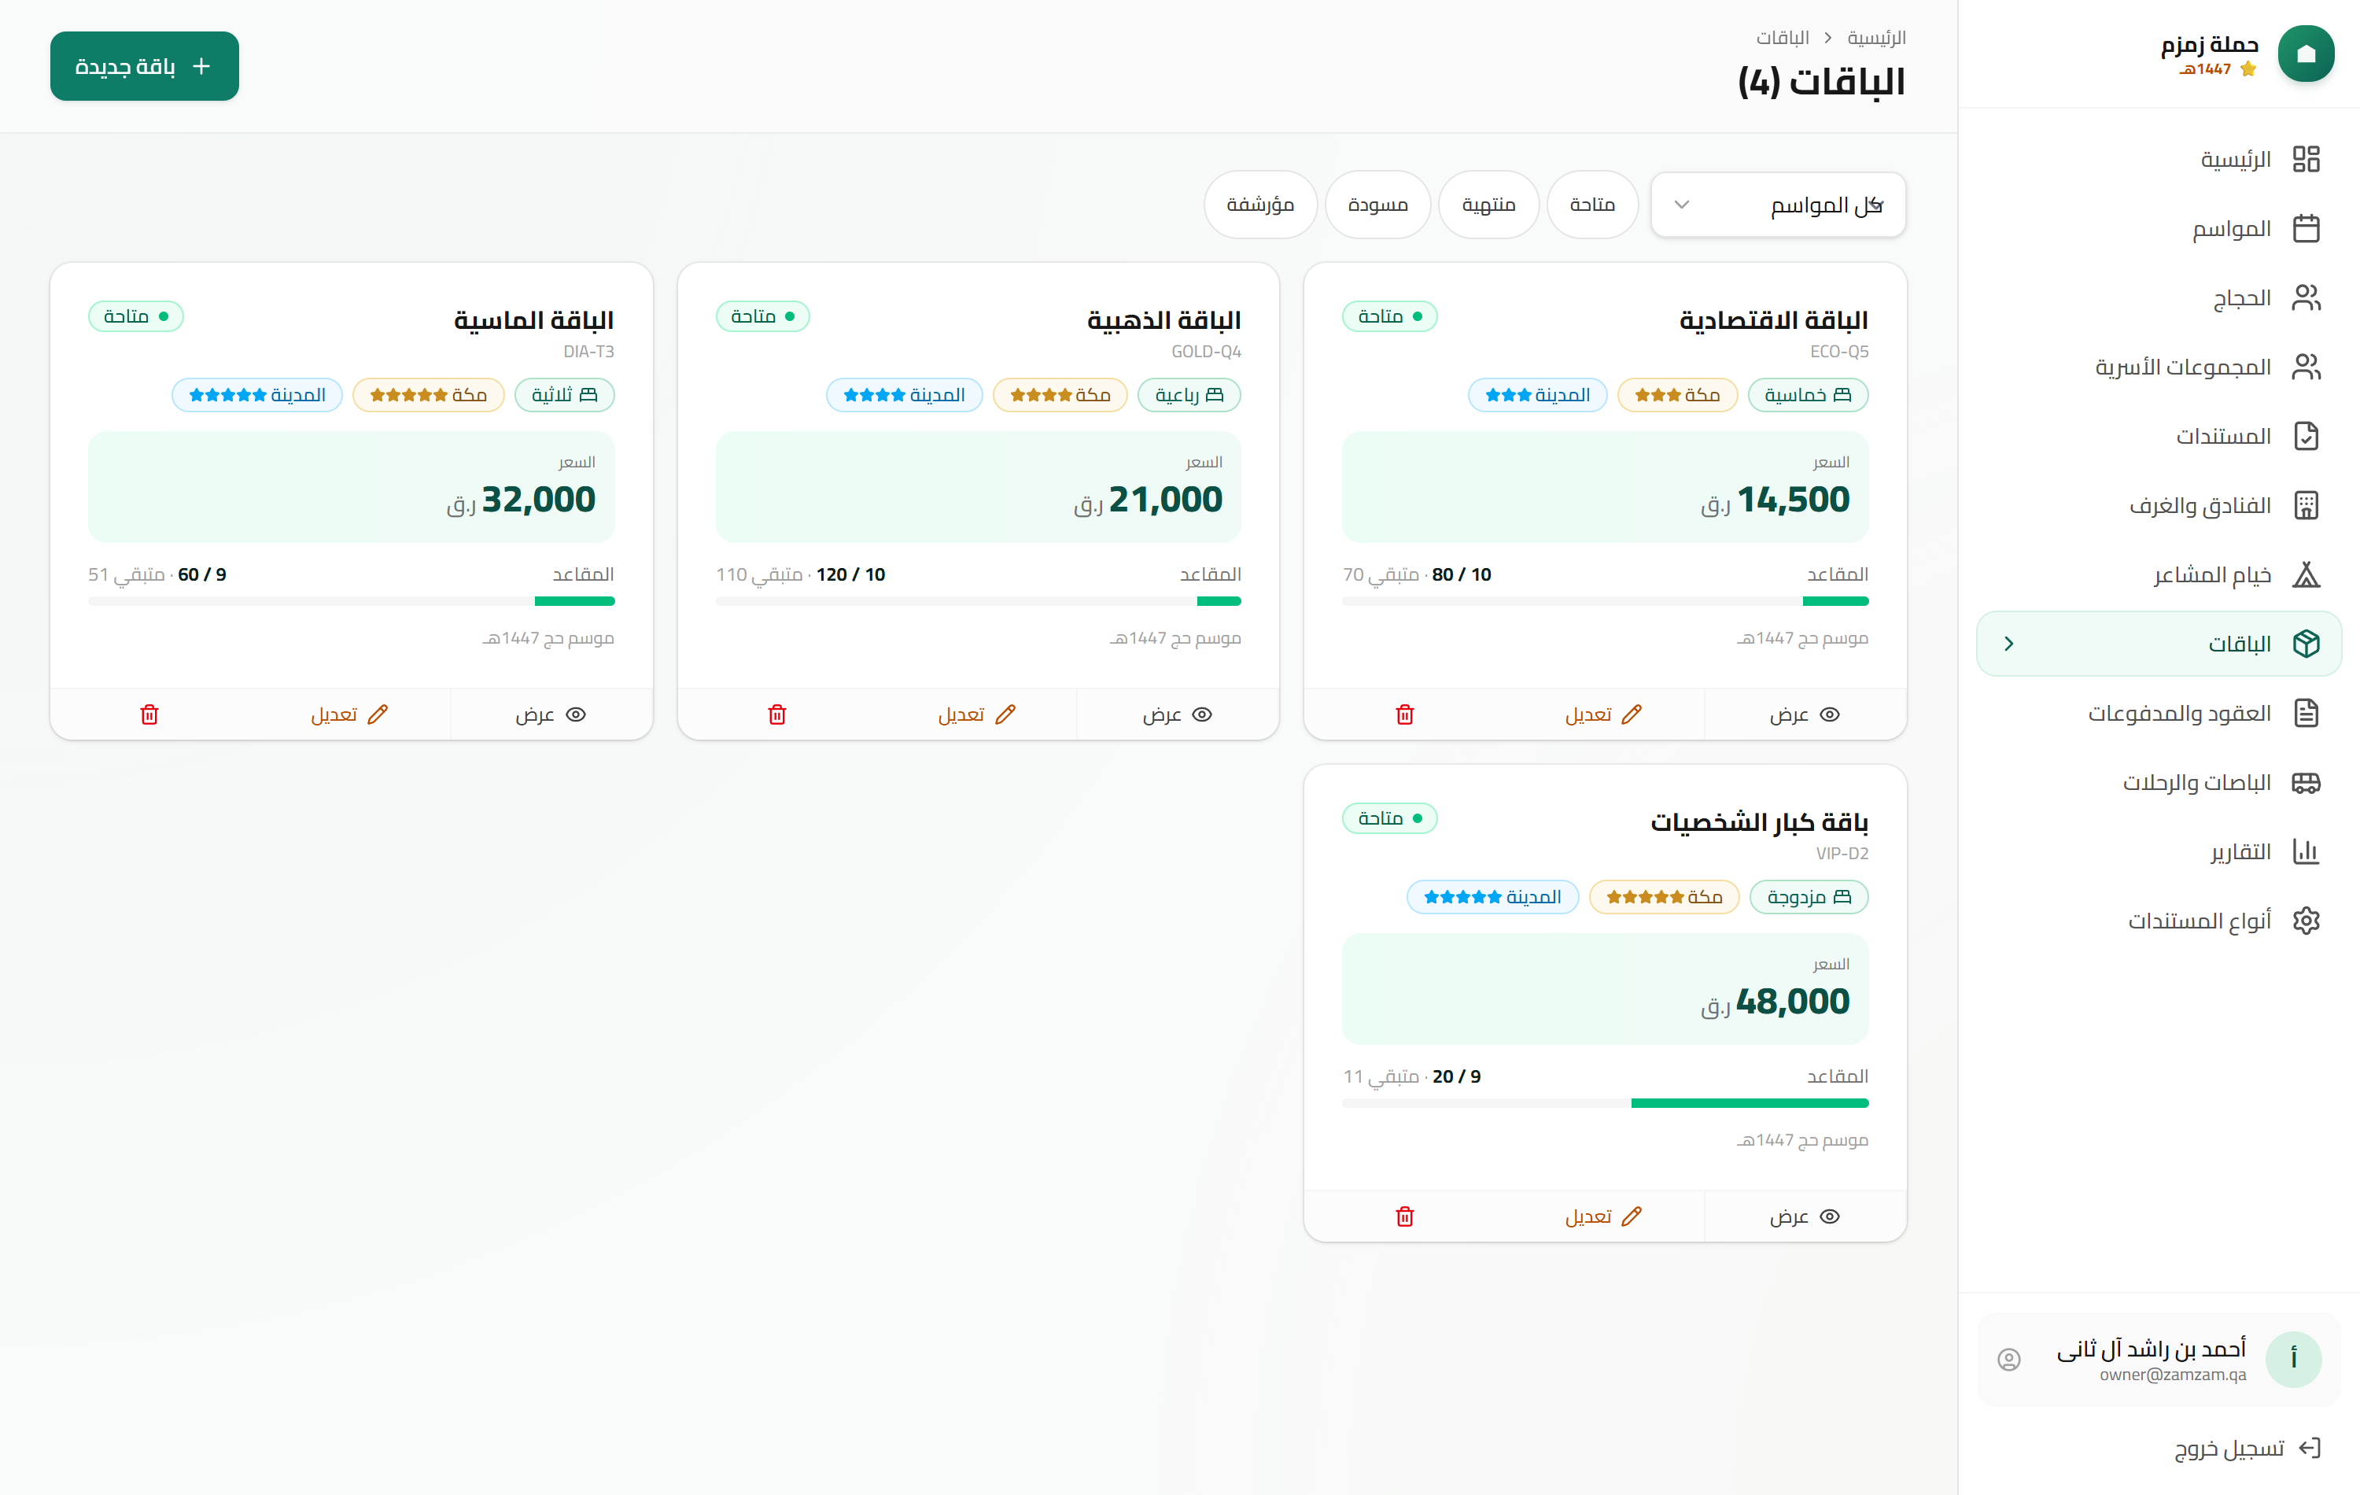
Task: Edit الباقة الاقتصادية with تعديل button
Action: click(1602, 714)
